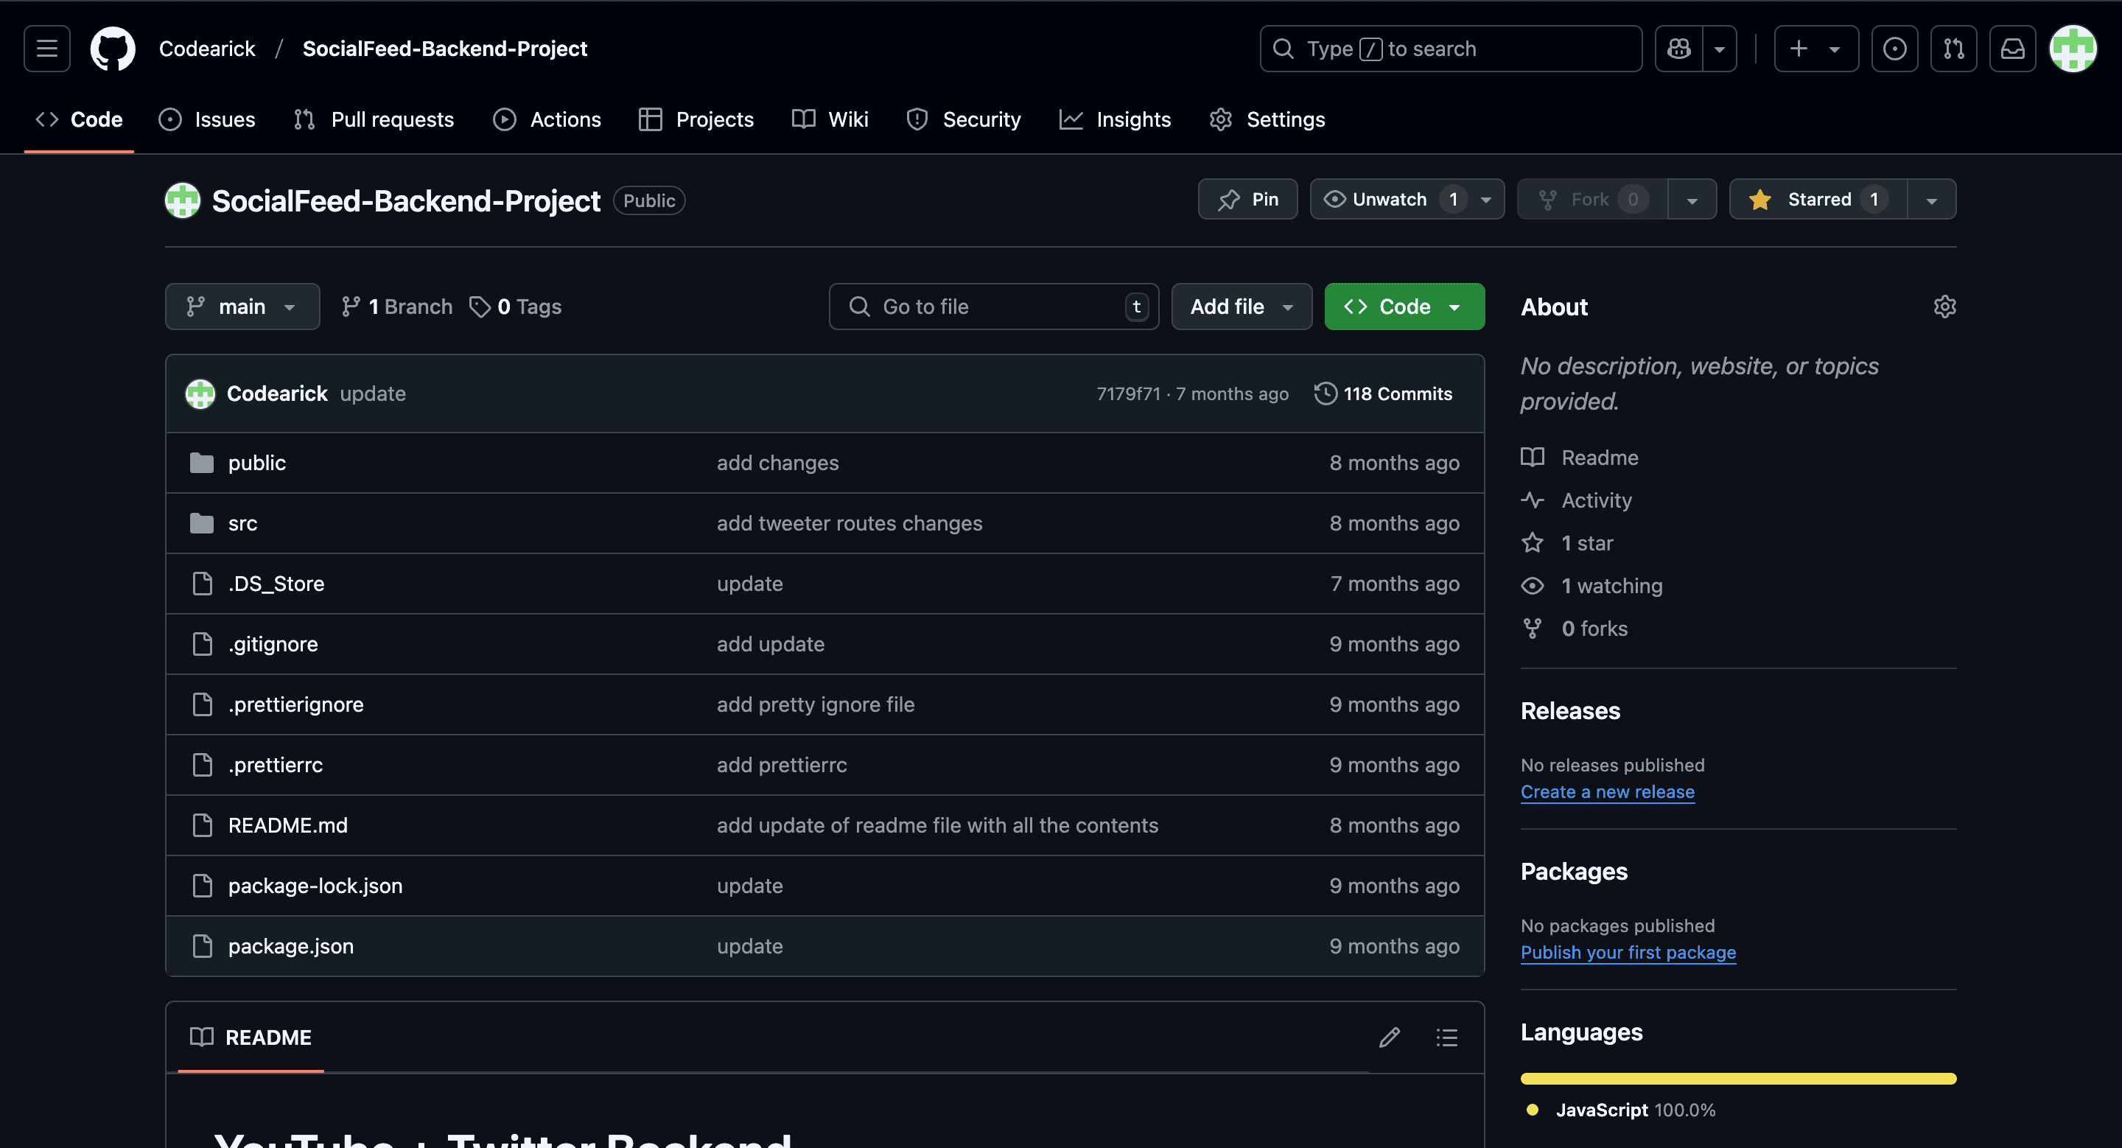Screen dimensions: 2122x1148
Task: View the 1 Branch link
Action: pyautogui.click(x=397, y=307)
